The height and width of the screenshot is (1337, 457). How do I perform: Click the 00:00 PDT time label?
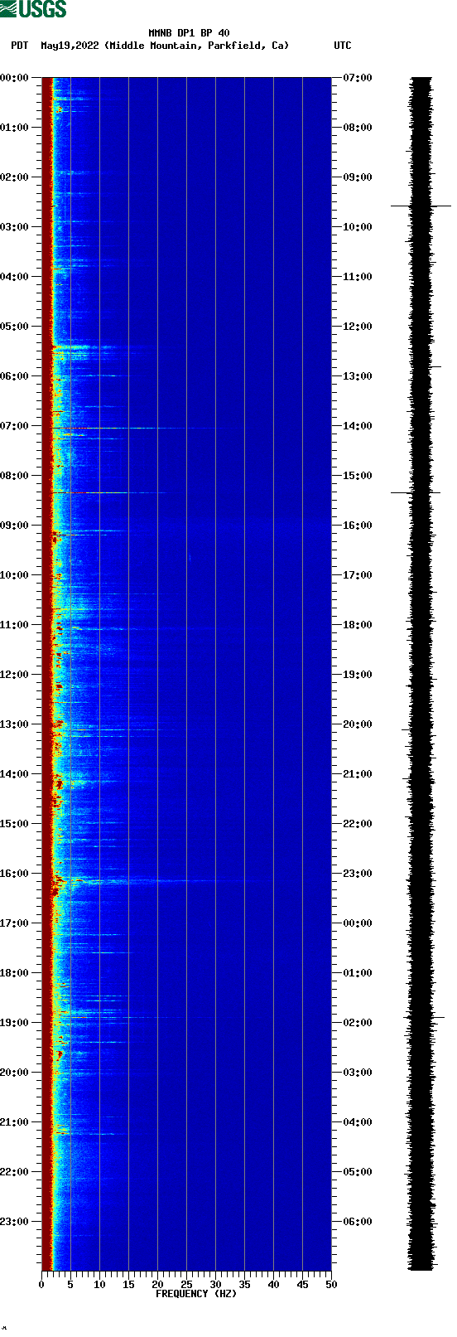[x=15, y=78]
